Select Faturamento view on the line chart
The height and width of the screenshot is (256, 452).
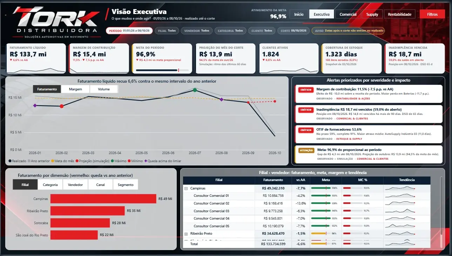(47, 89)
